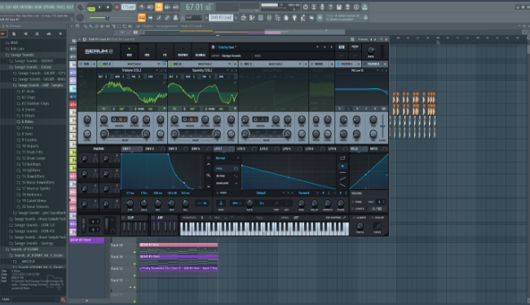Toggle NOISE oscillator enable switch

(312, 64)
